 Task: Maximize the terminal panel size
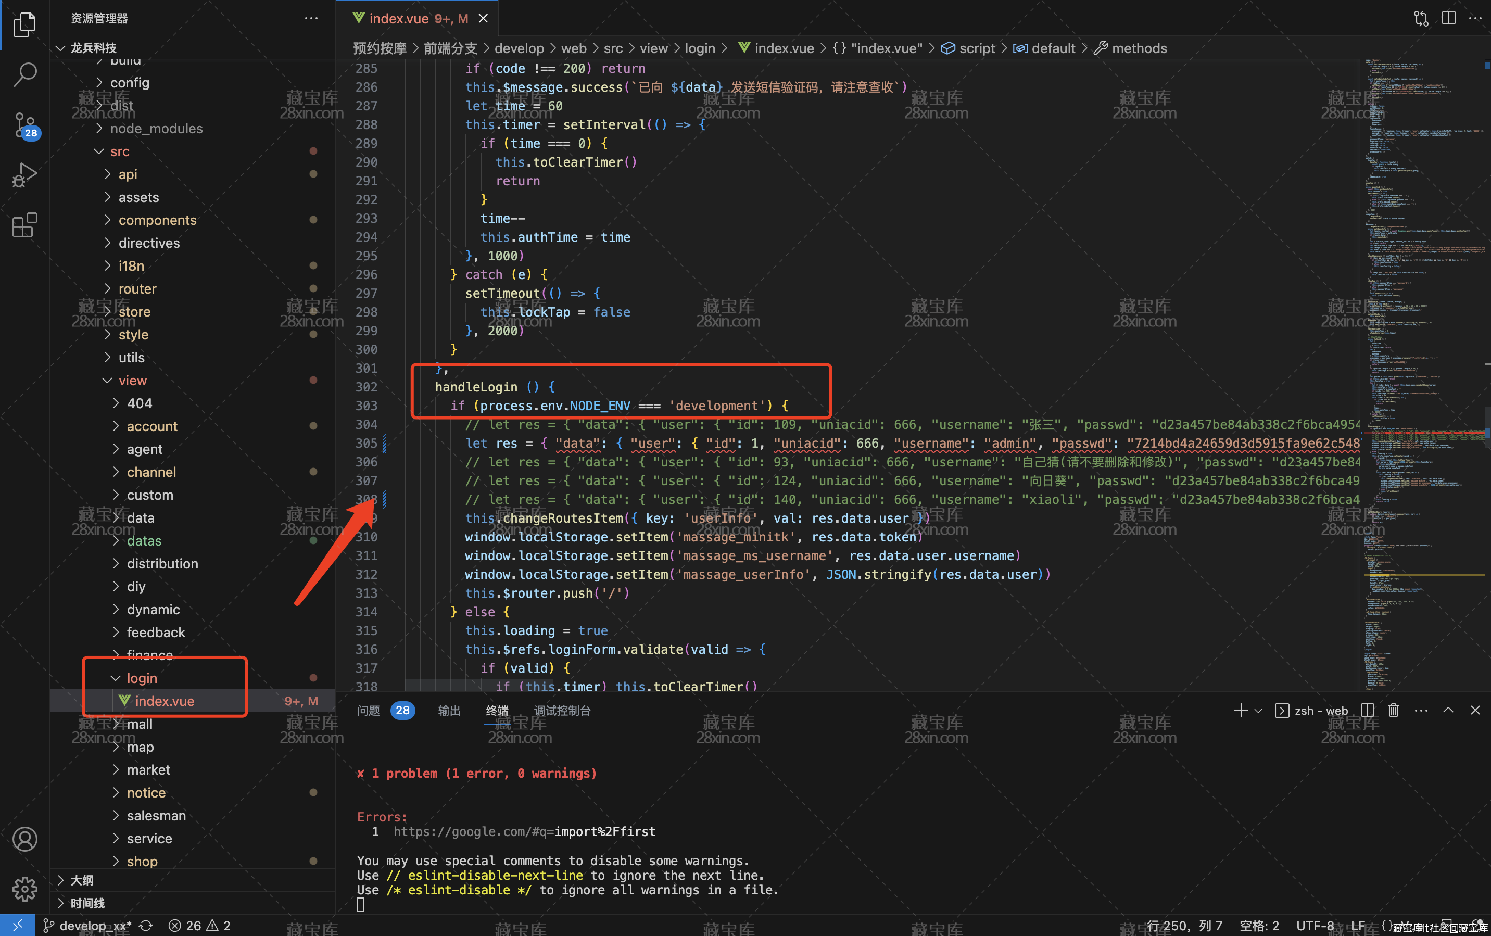1448,710
